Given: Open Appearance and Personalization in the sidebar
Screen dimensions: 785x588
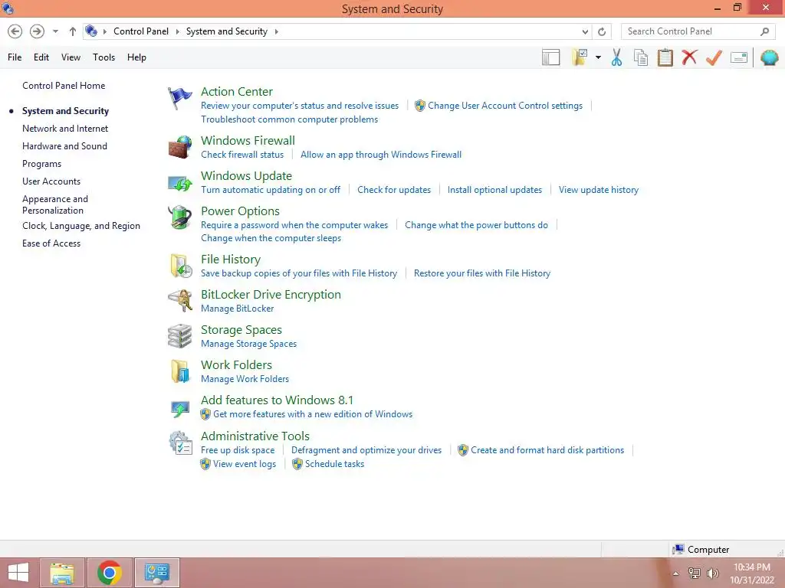Looking at the screenshot, I should pos(55,204).
